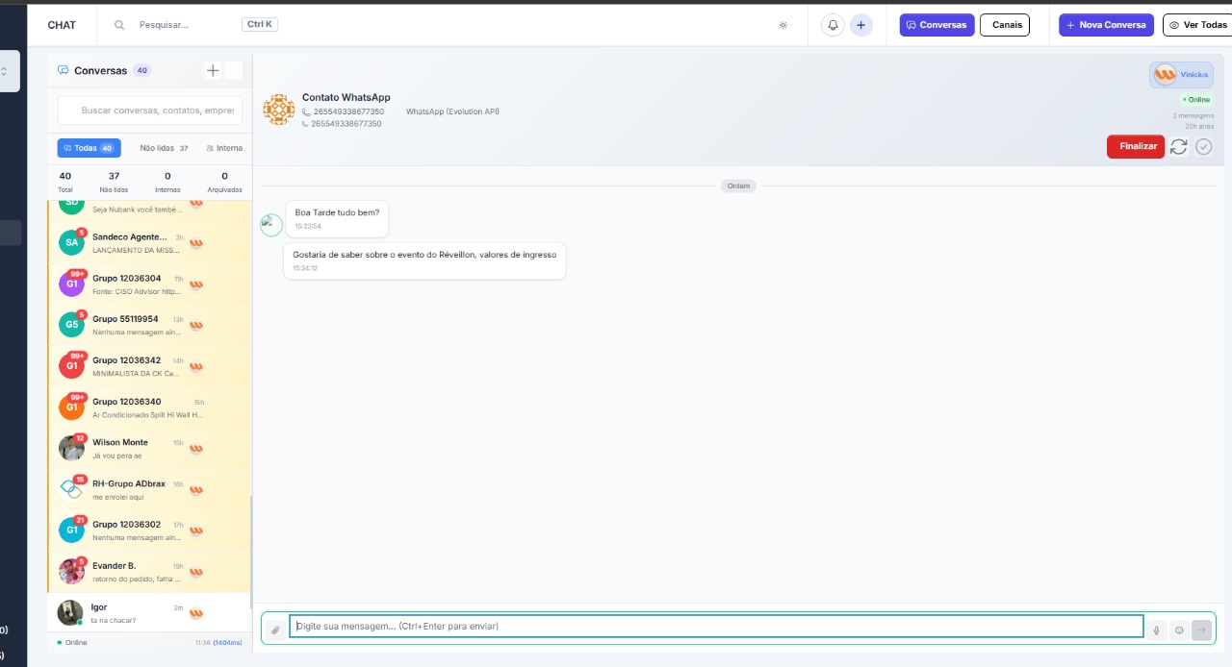Viewport: 1232px width, 667px height.
Task: Click the circular checkmark icon near Finalizar
Action: tap(1204, 147)
